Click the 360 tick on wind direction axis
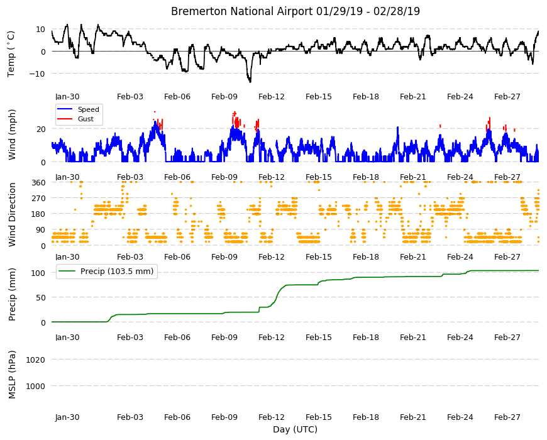547x440 pixels. 39,183
